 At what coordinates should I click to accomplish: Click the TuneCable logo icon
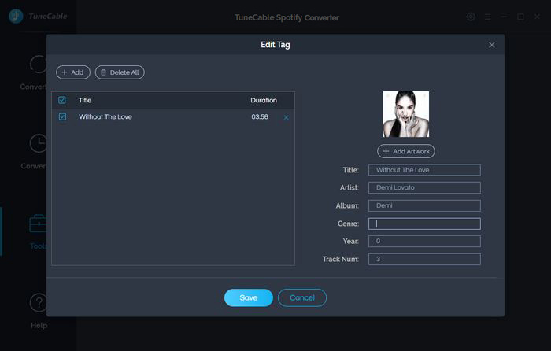16,16
